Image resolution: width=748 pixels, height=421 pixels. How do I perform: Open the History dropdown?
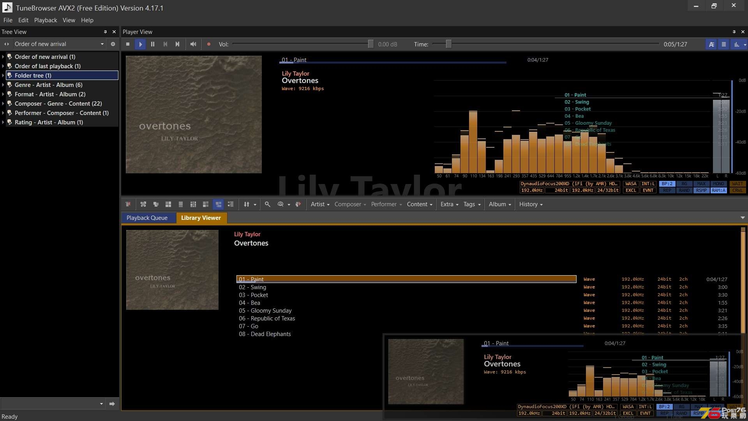click(531, 204)
